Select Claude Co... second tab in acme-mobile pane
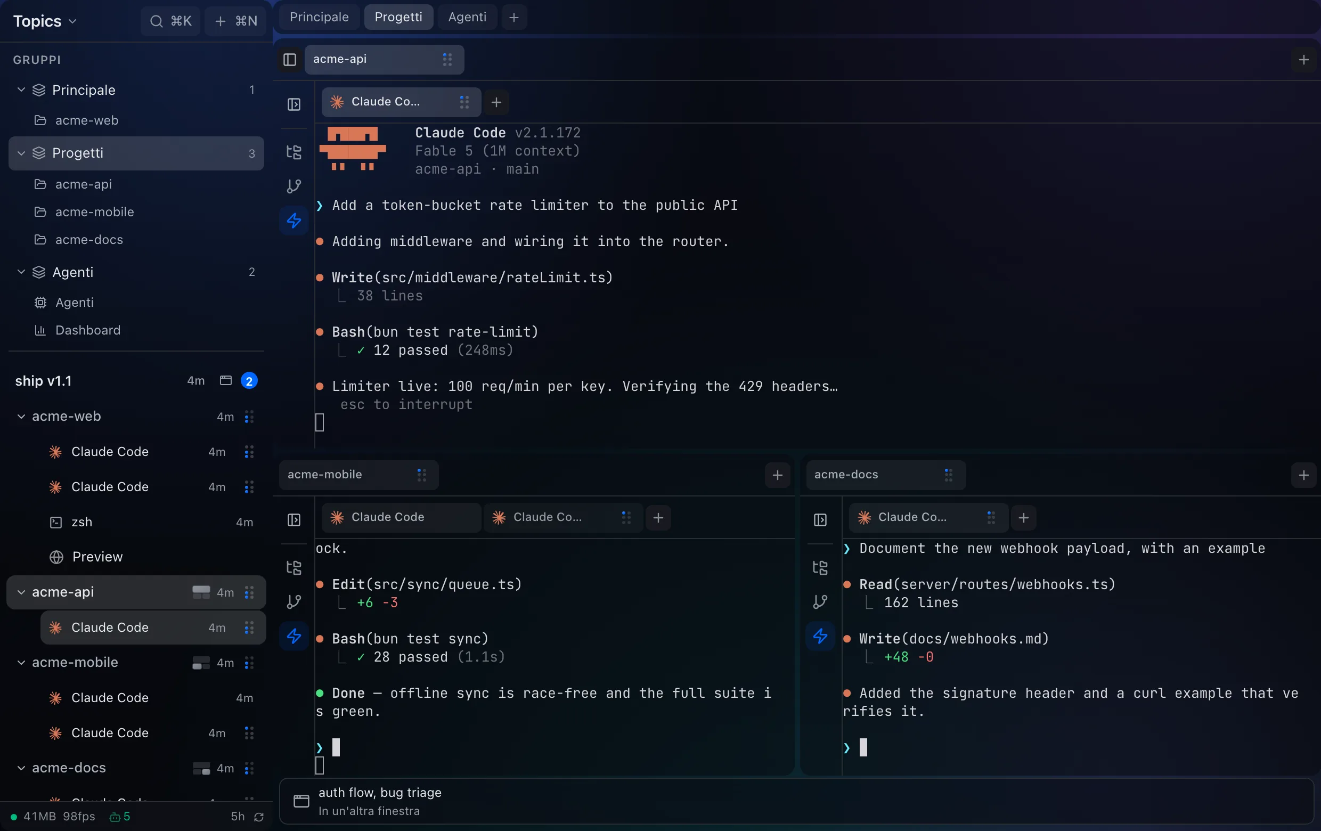 [x=563, y=517]
